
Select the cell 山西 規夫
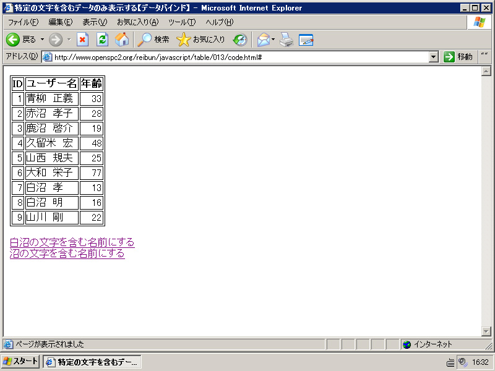click(x=52, y=158)
